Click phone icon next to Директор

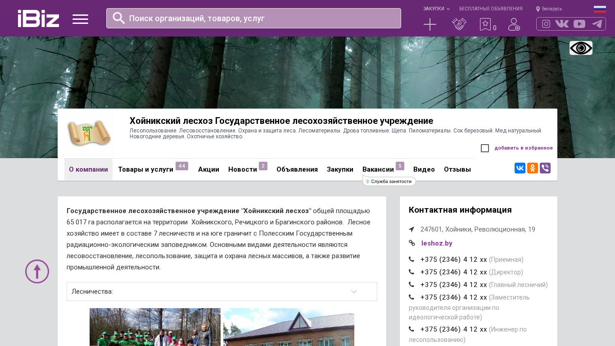[x=412, y=272]
